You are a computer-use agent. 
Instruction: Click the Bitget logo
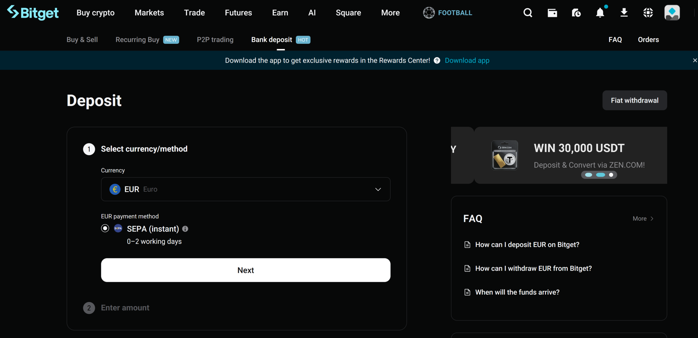click(x=33, y=13)
